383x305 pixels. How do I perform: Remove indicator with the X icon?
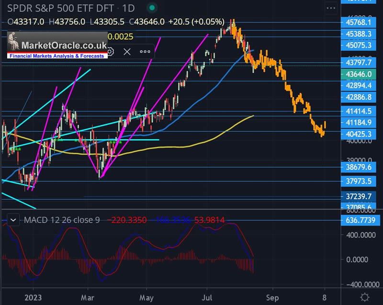[x=127, y=52]
